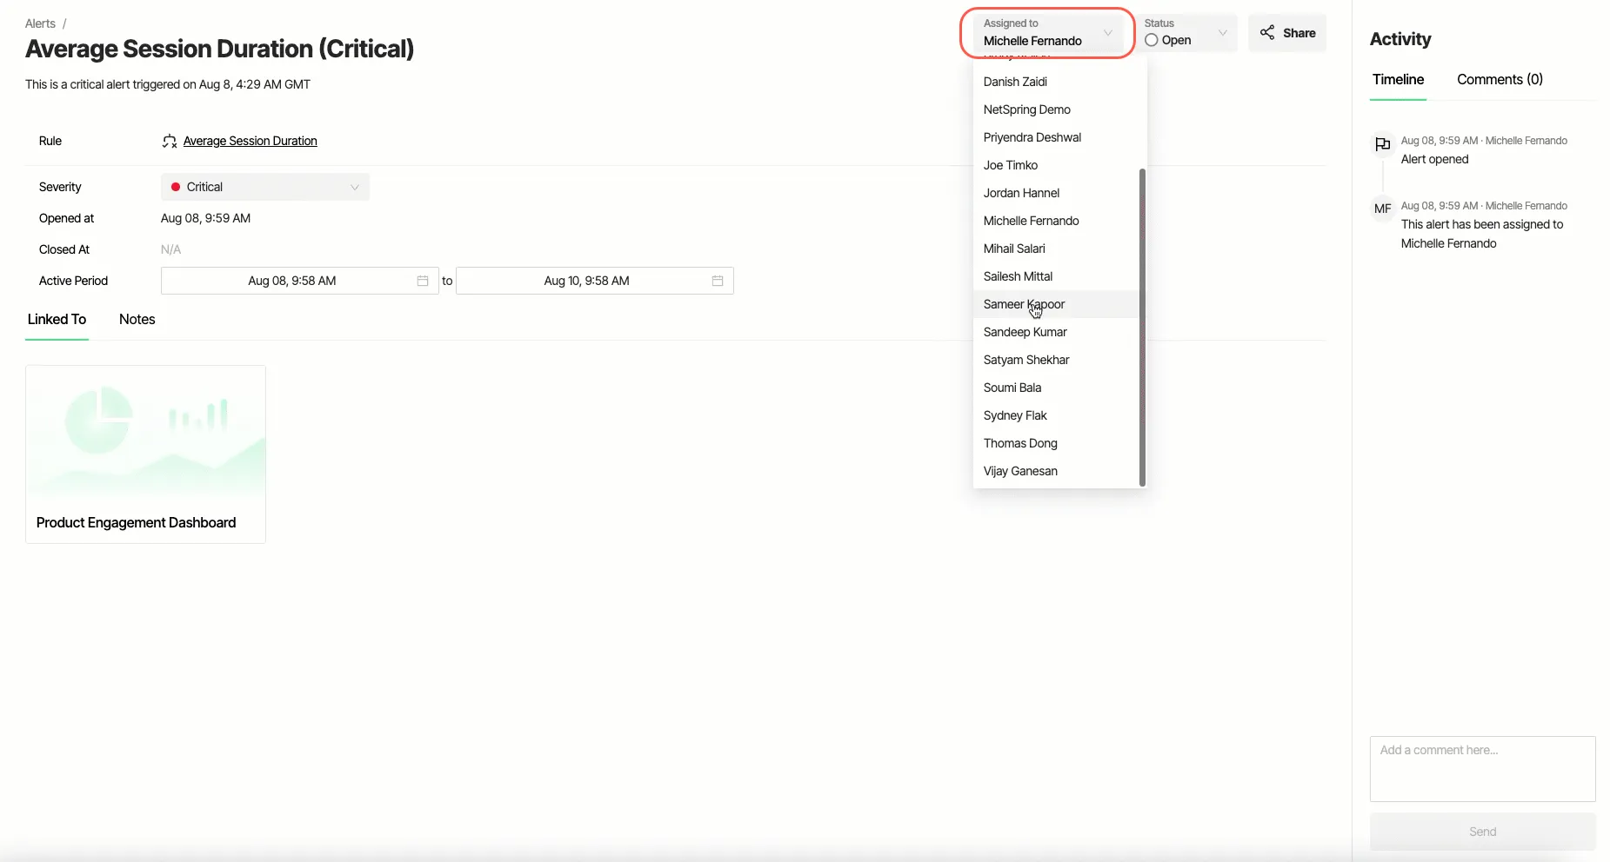This screenshot has height=862, width=1610.
Task: Click the Send comment button
Action: click(1482, 832)
